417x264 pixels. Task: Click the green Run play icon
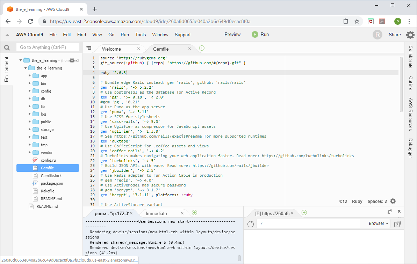(255, 35)
